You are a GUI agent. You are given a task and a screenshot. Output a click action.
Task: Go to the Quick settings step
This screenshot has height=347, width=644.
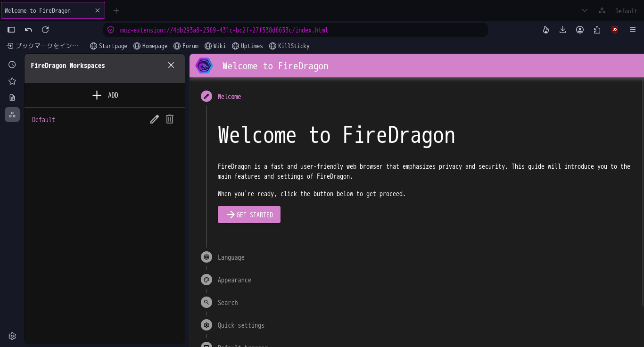click(241, 325)
